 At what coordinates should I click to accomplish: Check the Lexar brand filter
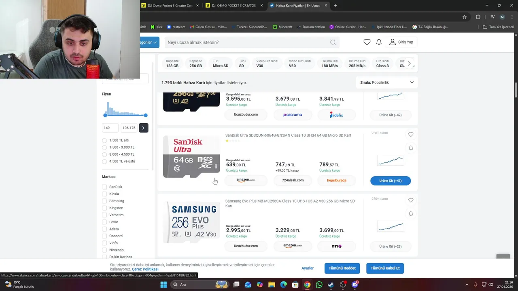pos(104,222)
